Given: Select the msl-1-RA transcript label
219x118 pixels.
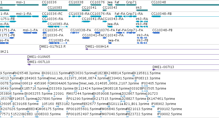Looking at the screenshot, I should (x=24, y=14).
